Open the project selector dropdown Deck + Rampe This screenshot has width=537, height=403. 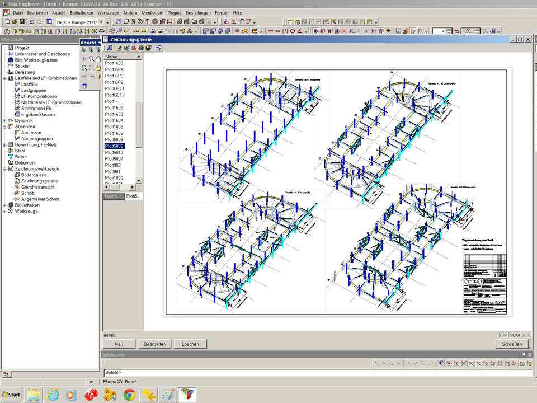pyautogui.click(x=101, y=22)
